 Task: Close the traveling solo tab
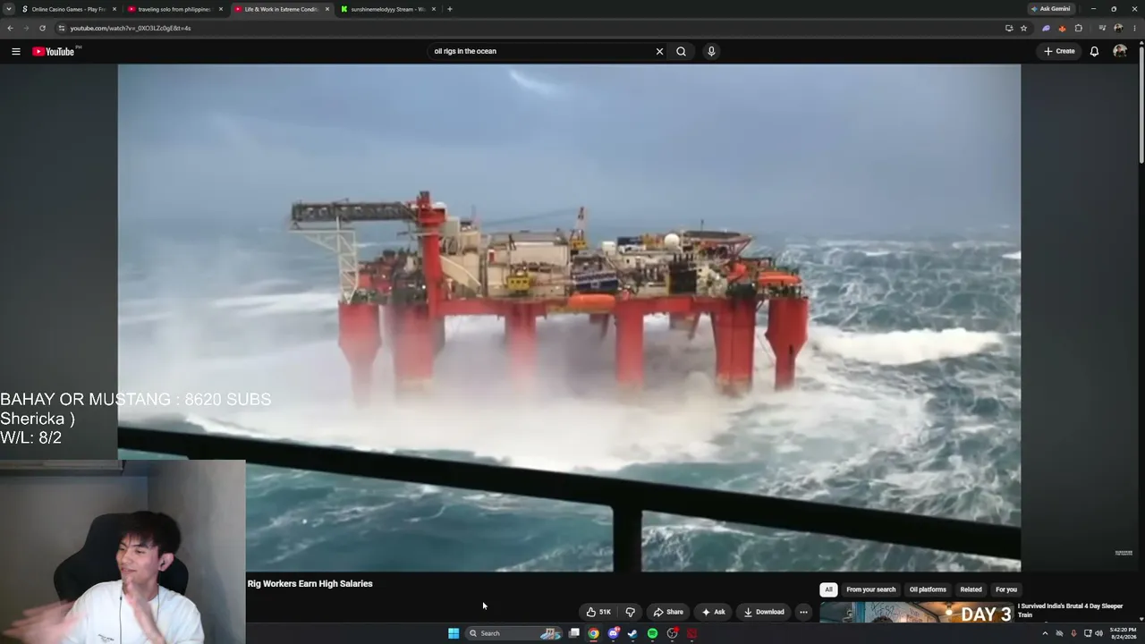(x=221, y=9)
